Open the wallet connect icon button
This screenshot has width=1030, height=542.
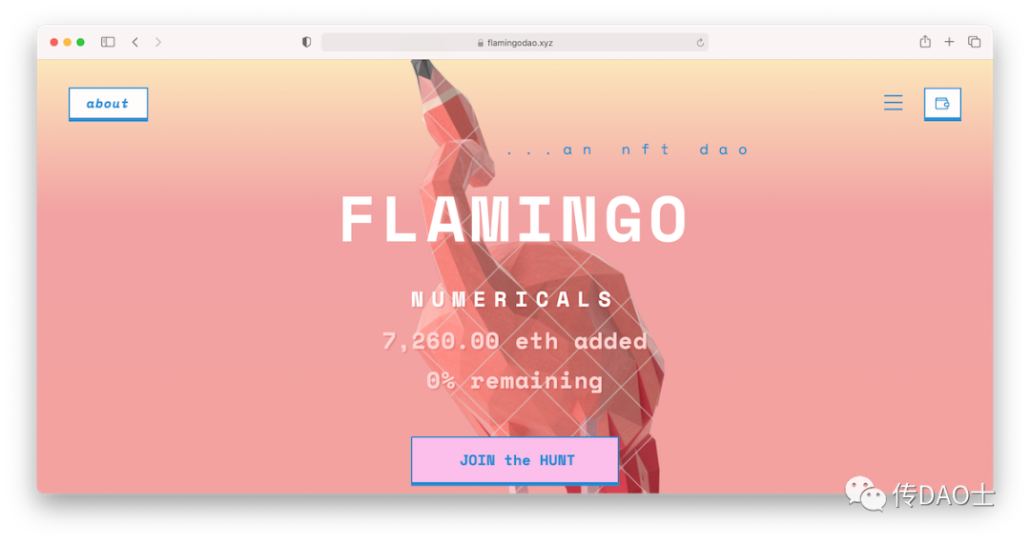click(x=942, y=104)
